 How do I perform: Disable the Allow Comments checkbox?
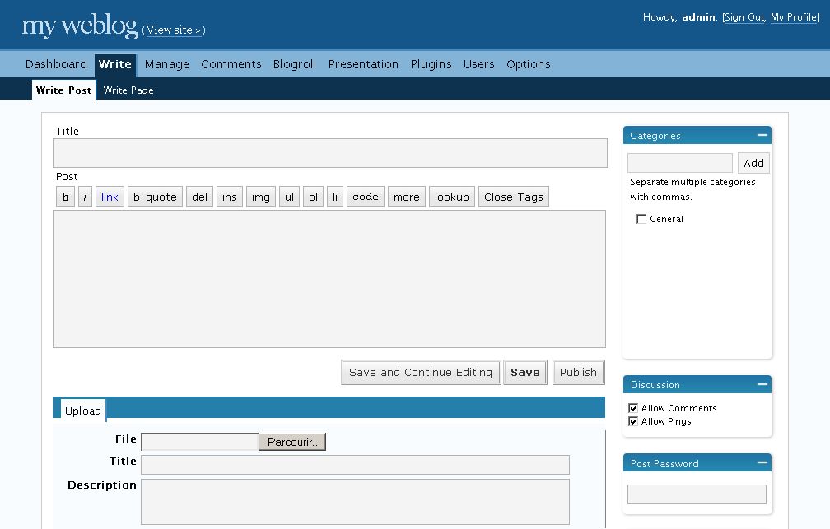[633, 408]
